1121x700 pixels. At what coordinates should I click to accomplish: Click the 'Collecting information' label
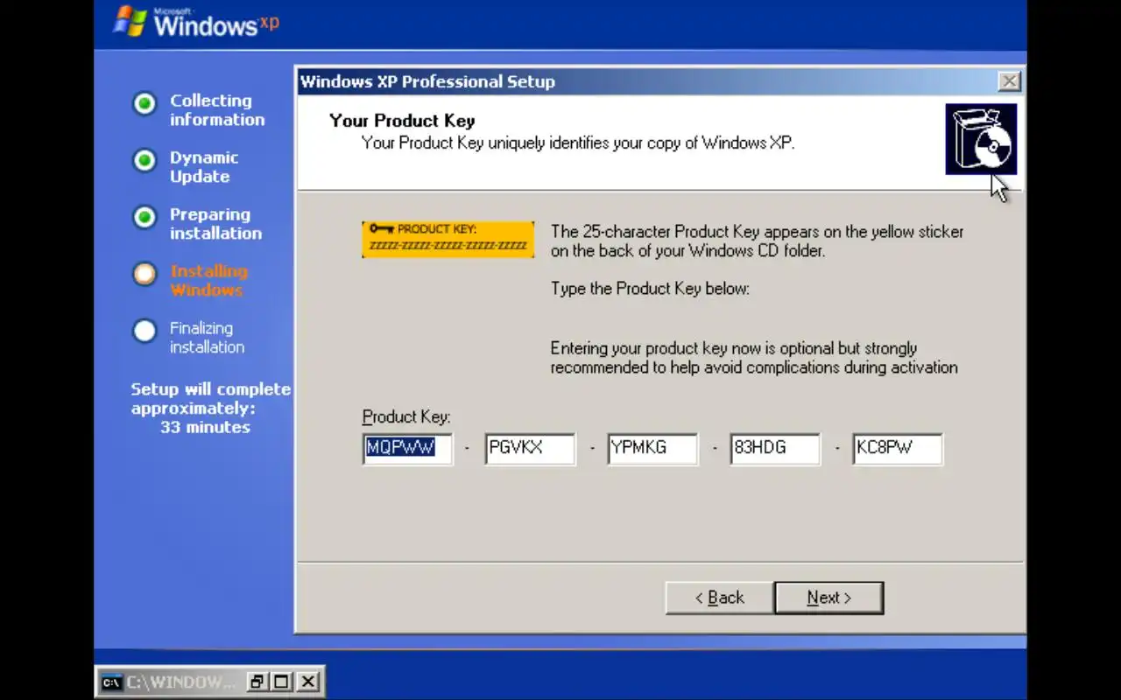(x=217, y=109)
